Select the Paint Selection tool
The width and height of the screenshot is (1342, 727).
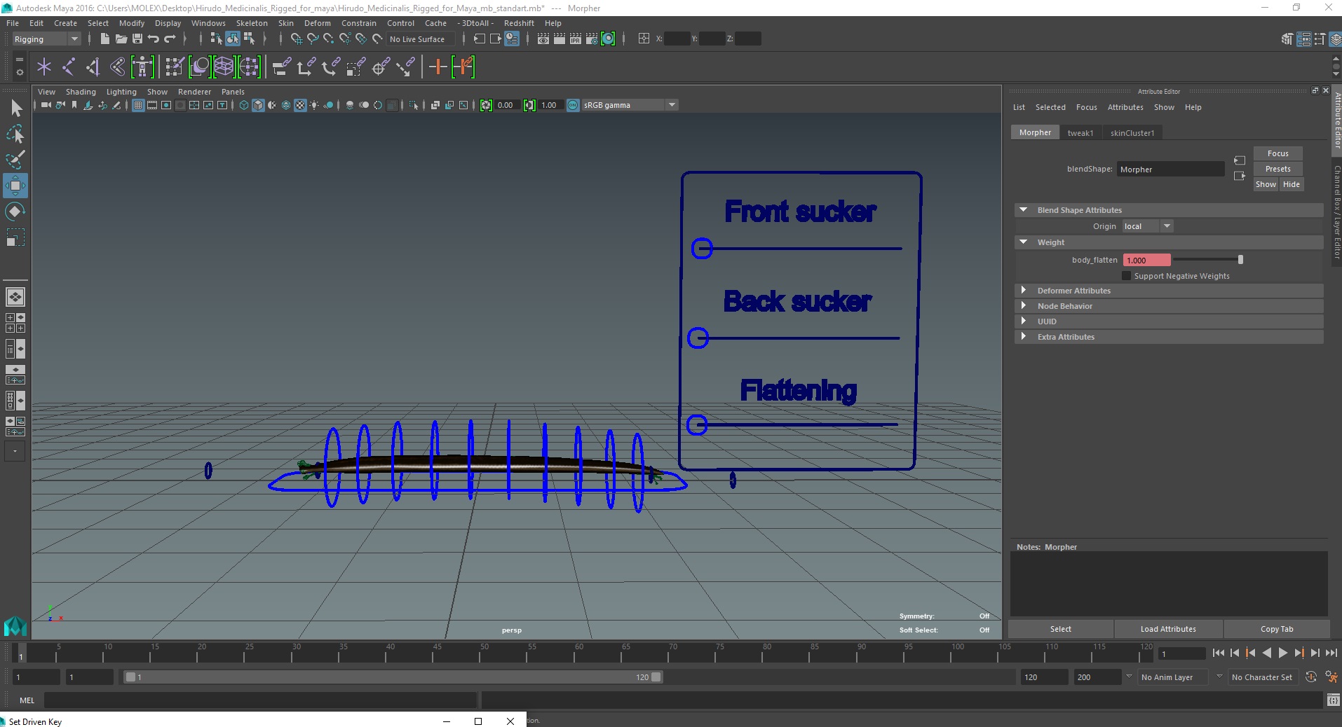[15, 160]
